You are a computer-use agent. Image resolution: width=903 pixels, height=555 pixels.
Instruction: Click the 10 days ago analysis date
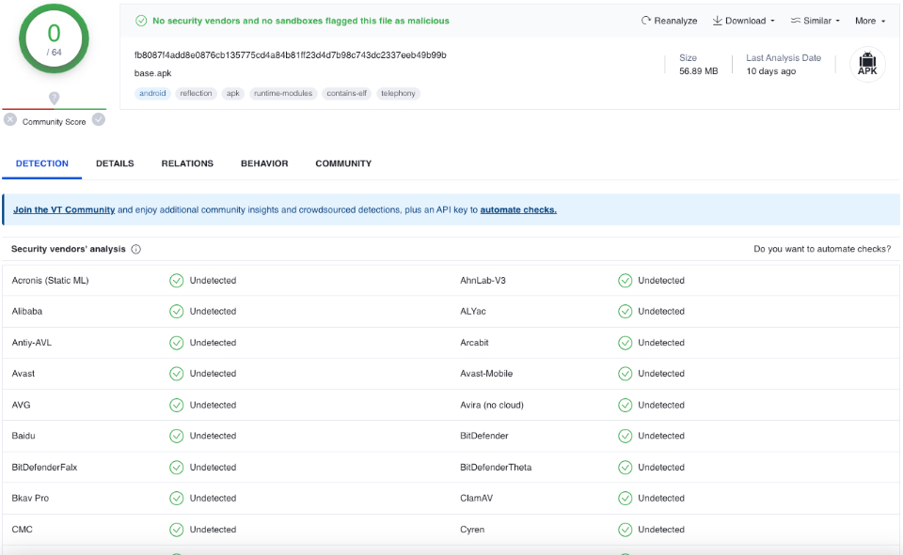click(x=771, y=71)
